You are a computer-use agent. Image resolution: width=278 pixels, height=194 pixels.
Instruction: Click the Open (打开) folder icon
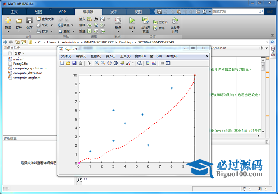[x=19, y=21]
